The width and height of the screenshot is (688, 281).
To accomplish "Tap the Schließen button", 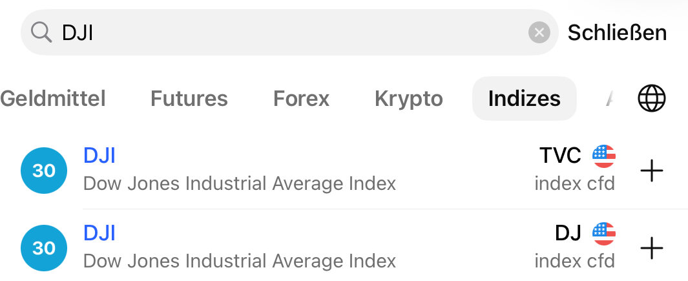I will [617, 32].
